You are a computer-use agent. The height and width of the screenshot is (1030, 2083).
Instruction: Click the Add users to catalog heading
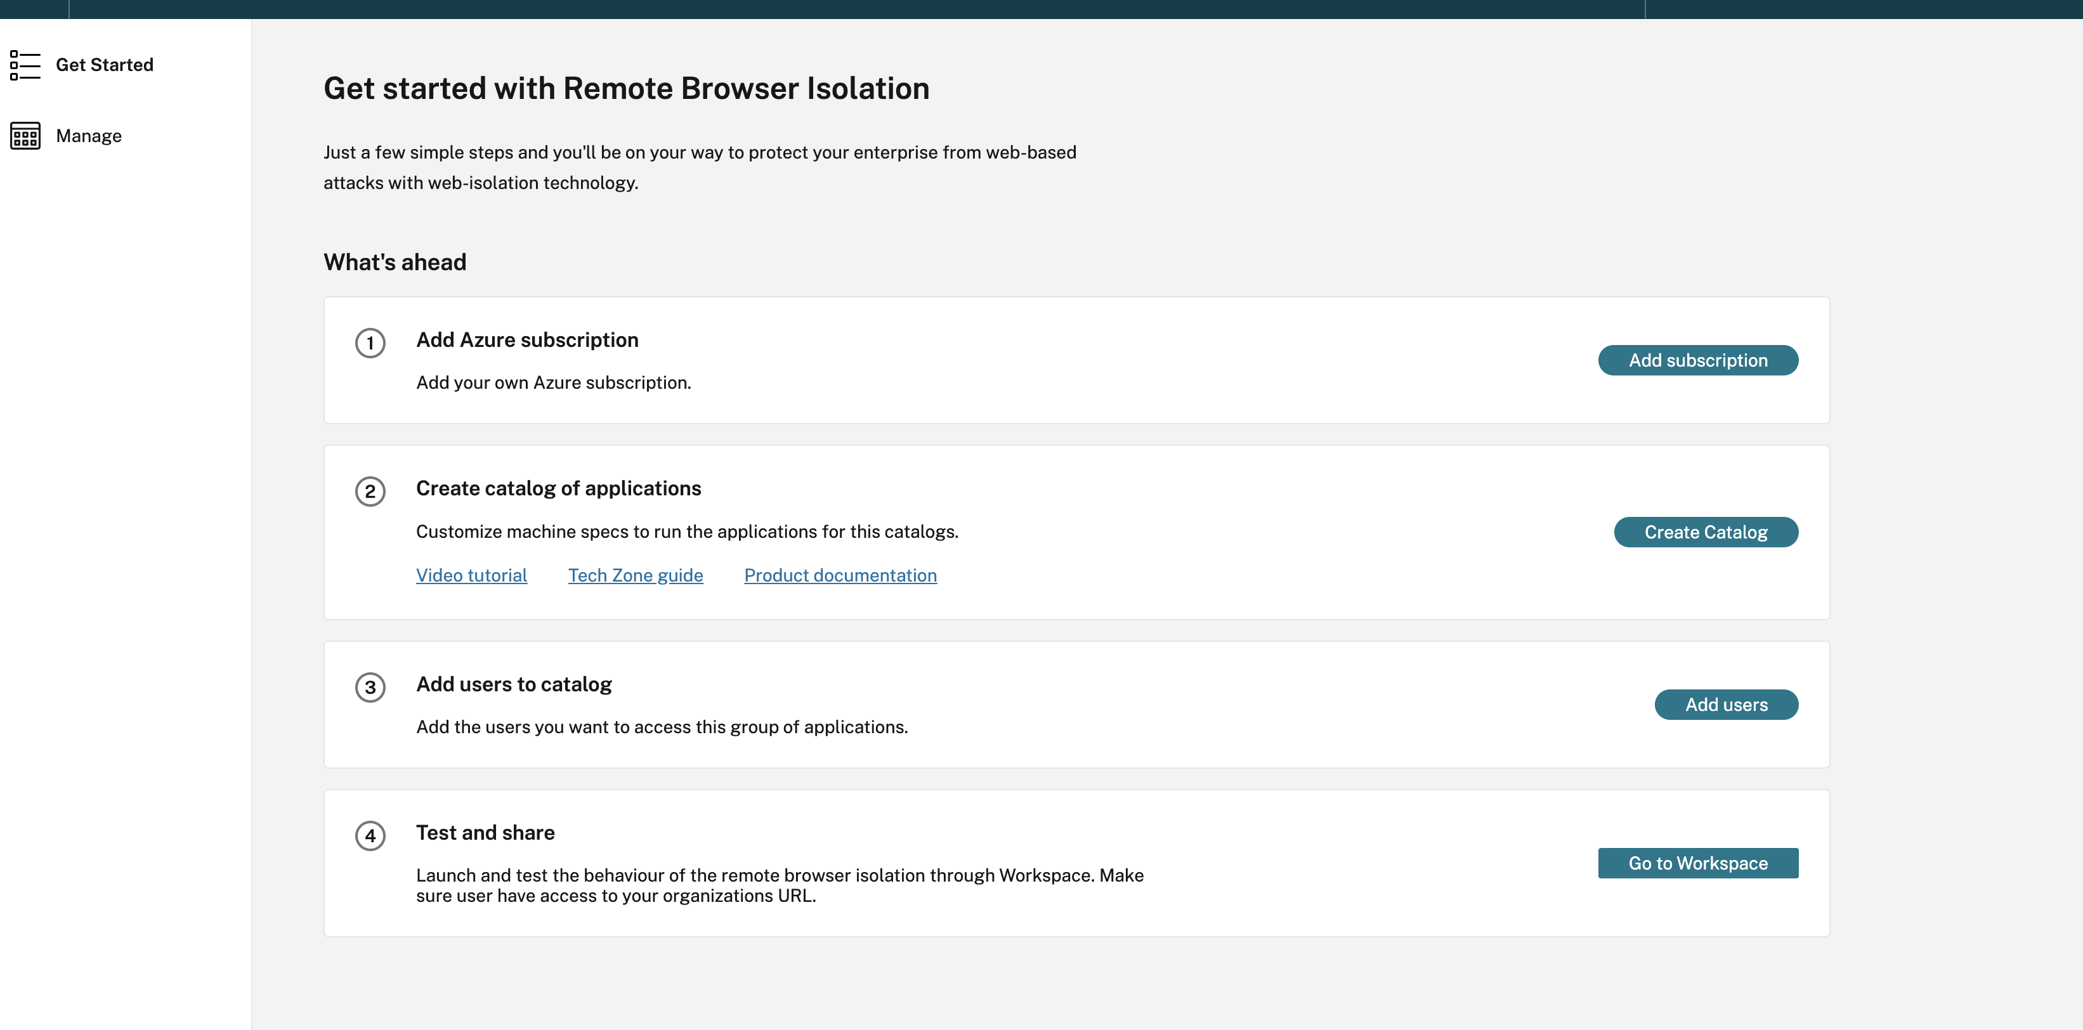(x=514, y=684)
